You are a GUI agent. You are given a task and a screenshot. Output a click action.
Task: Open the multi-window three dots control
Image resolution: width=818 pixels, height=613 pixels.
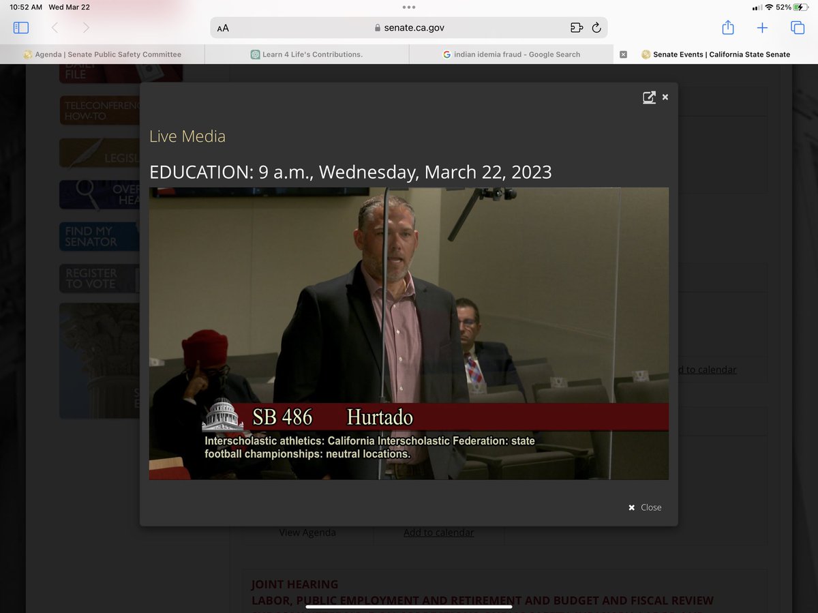pyautogui.click(x=409, y=8)
